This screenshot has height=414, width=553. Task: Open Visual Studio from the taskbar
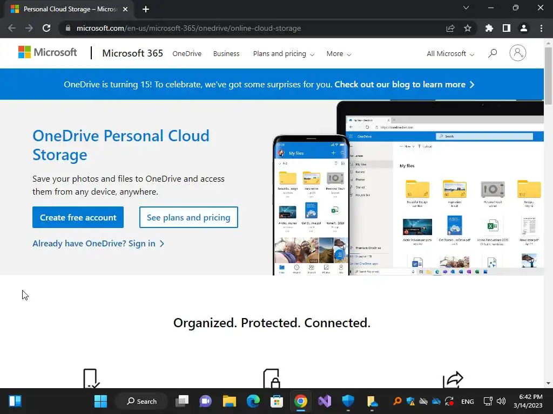[325, 401]
